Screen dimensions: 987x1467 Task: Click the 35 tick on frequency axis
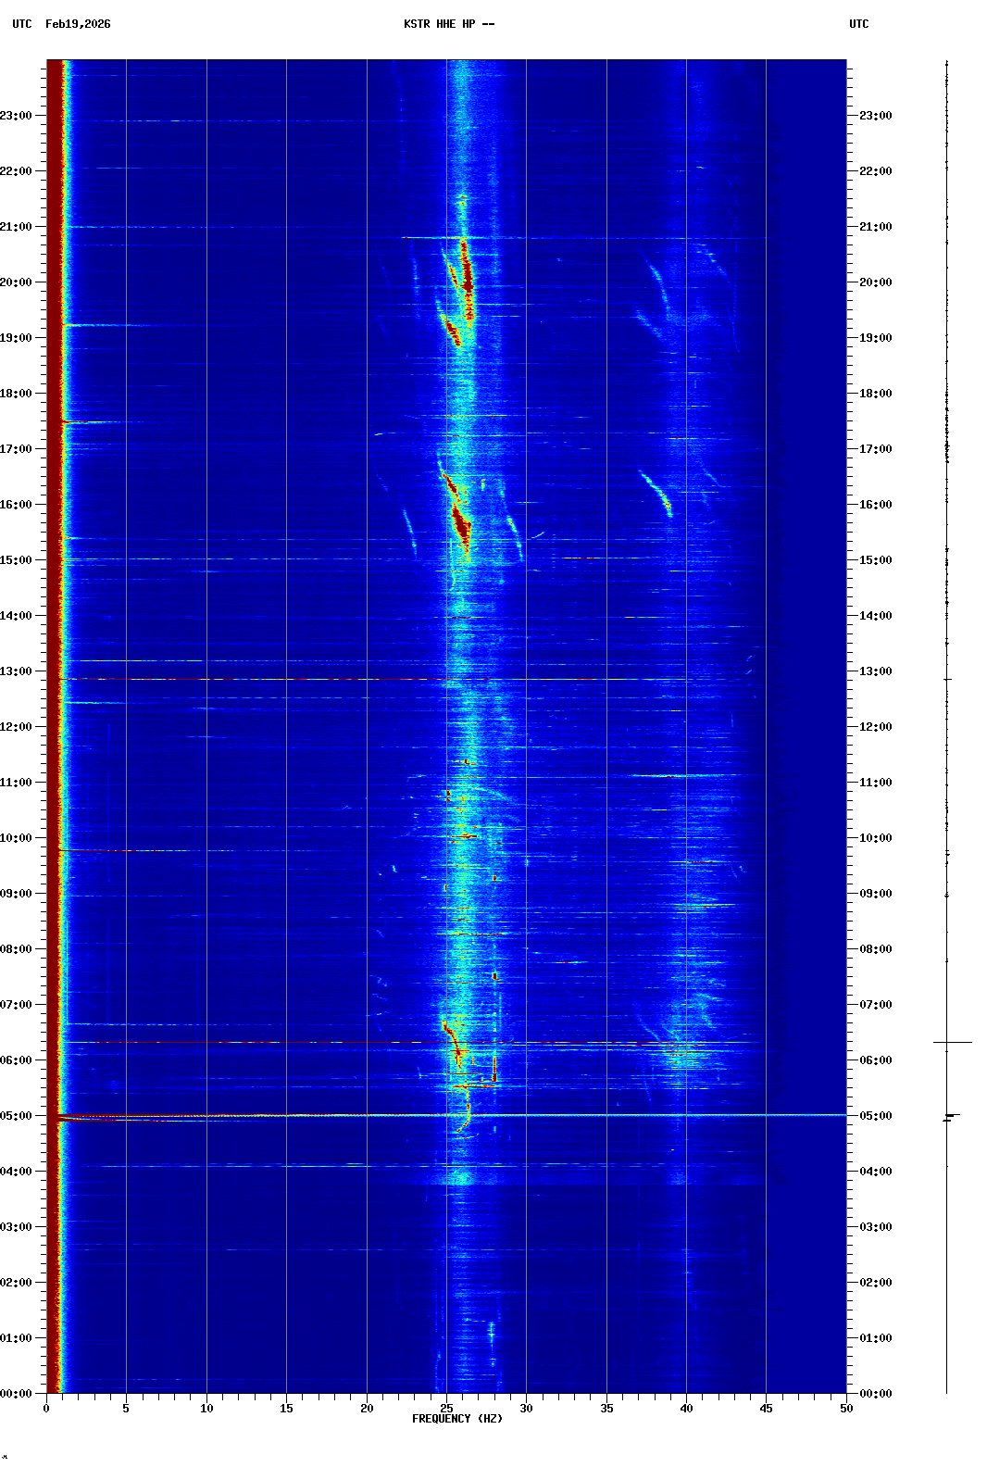tap(606, 1408)
